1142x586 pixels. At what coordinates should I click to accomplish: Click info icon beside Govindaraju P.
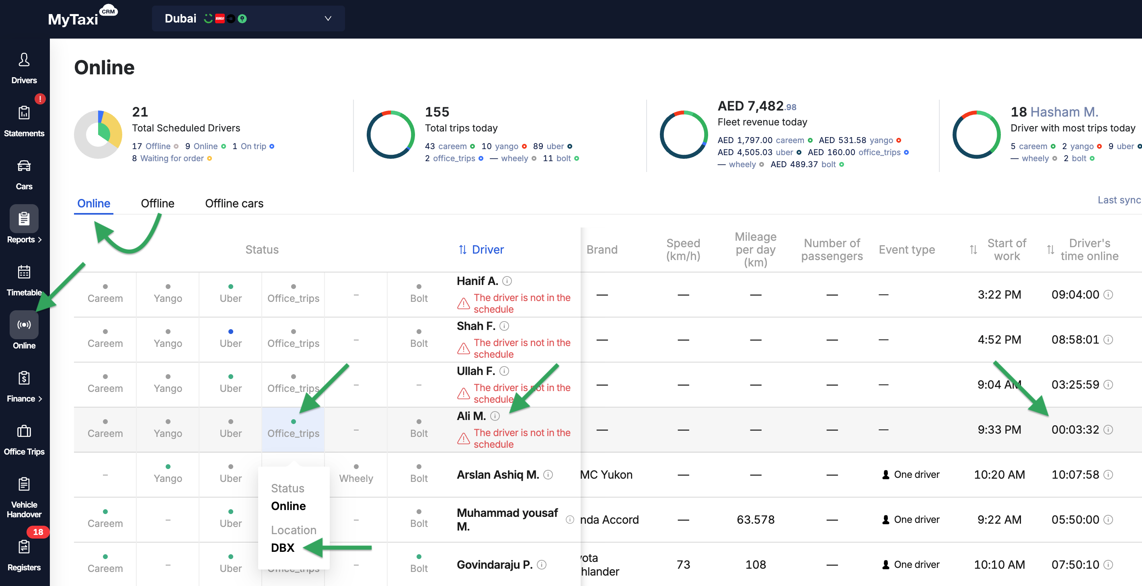pos(541,565)
